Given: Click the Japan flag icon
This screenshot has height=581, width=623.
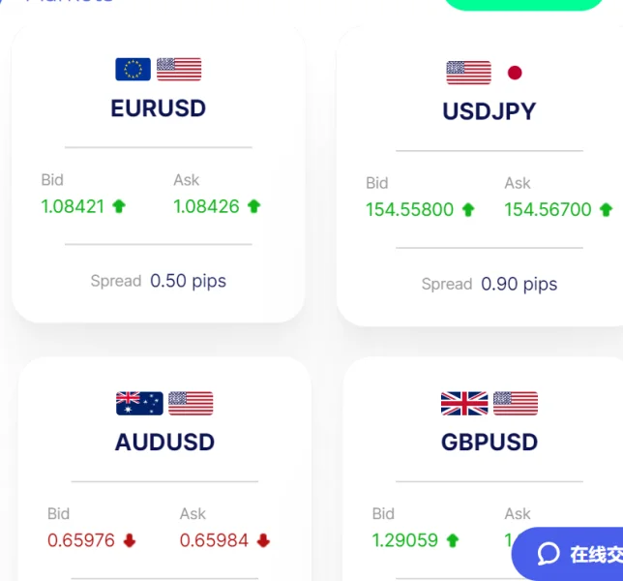Looking at the screenshot, I should point(515,73).
